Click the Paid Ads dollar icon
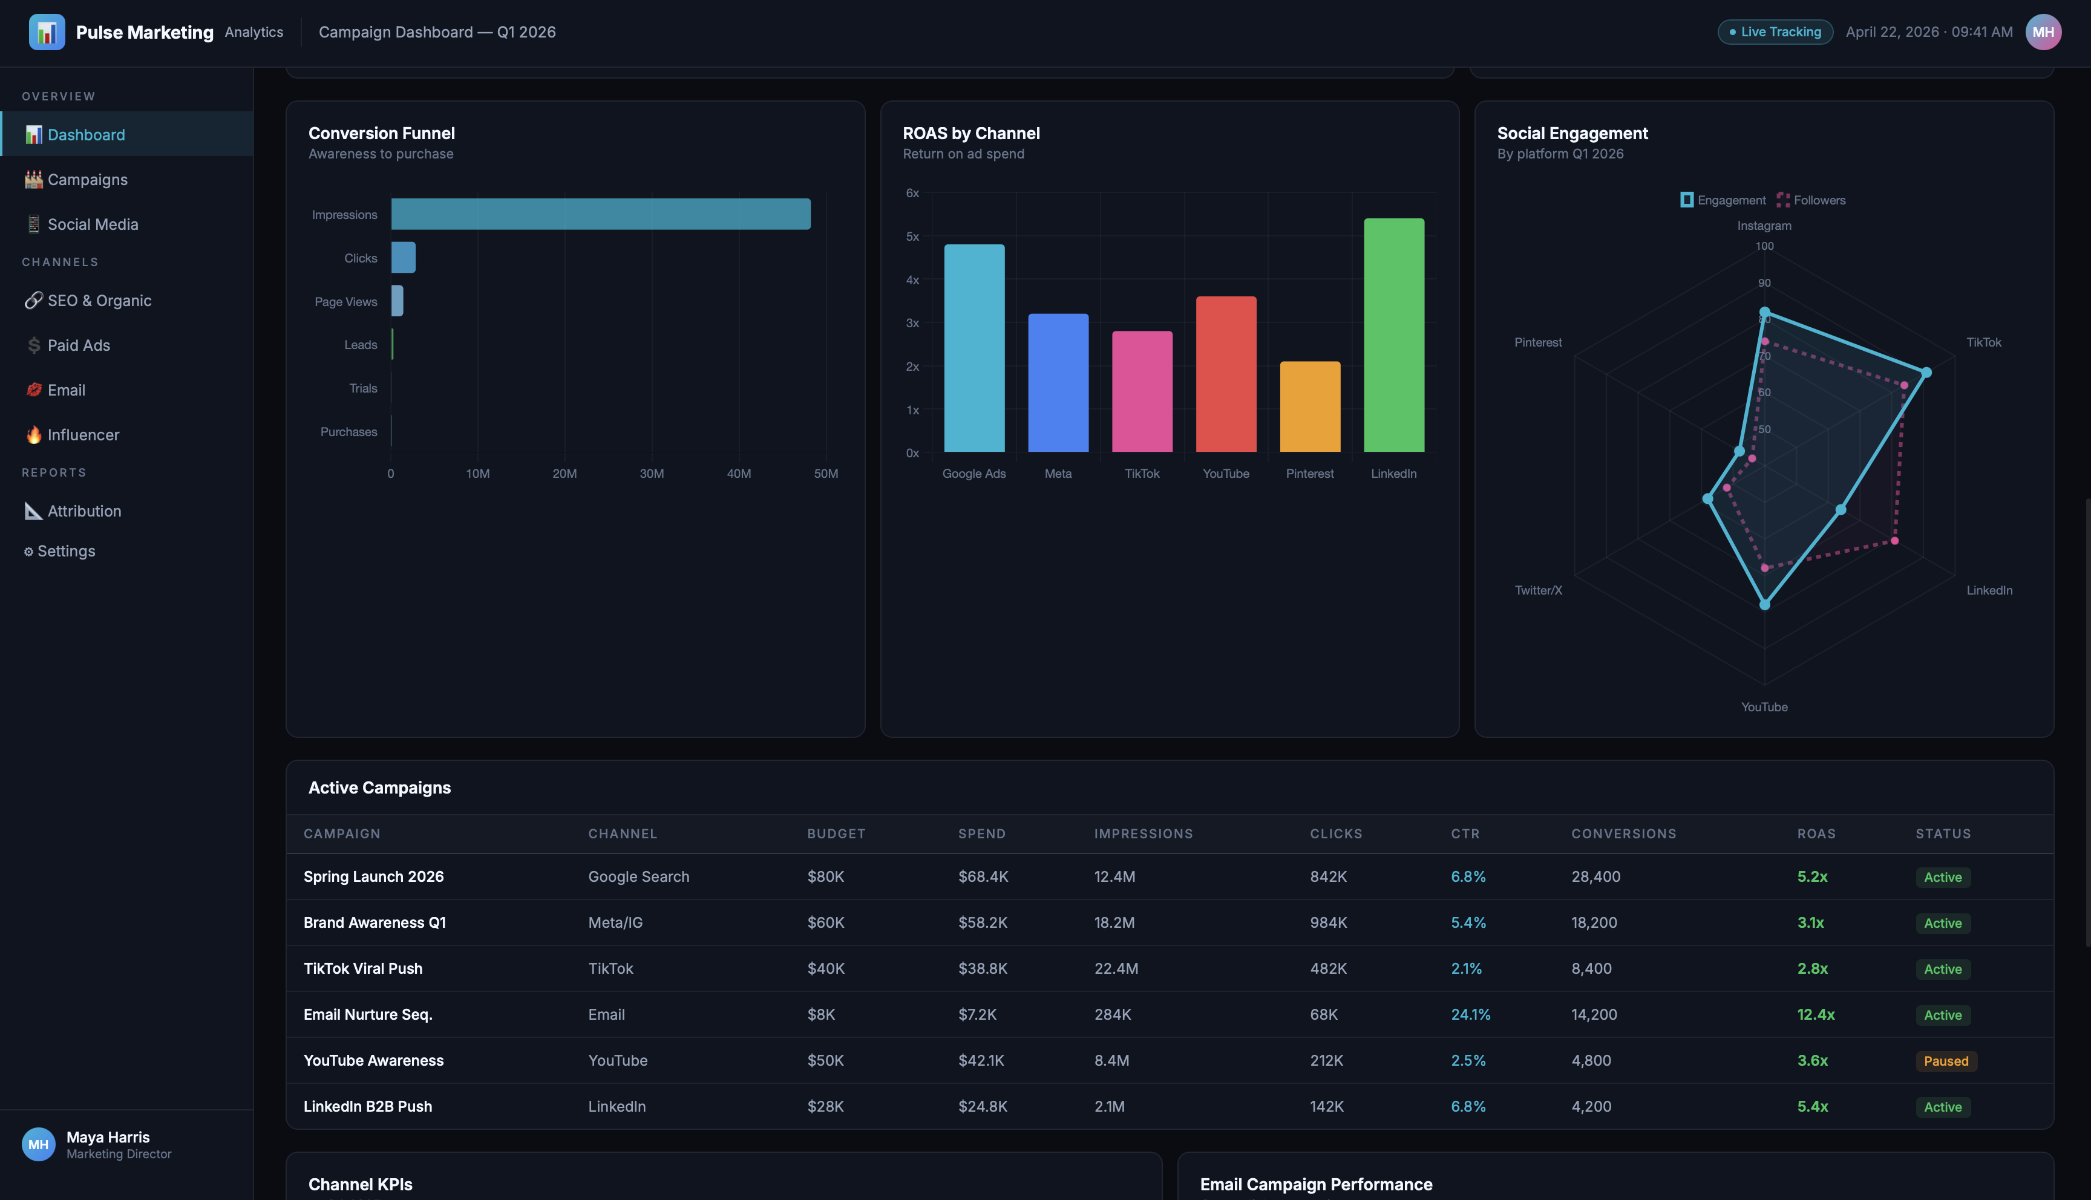Image resolution: width=2091 pixels, height=1200 pixels. point(34,345)
